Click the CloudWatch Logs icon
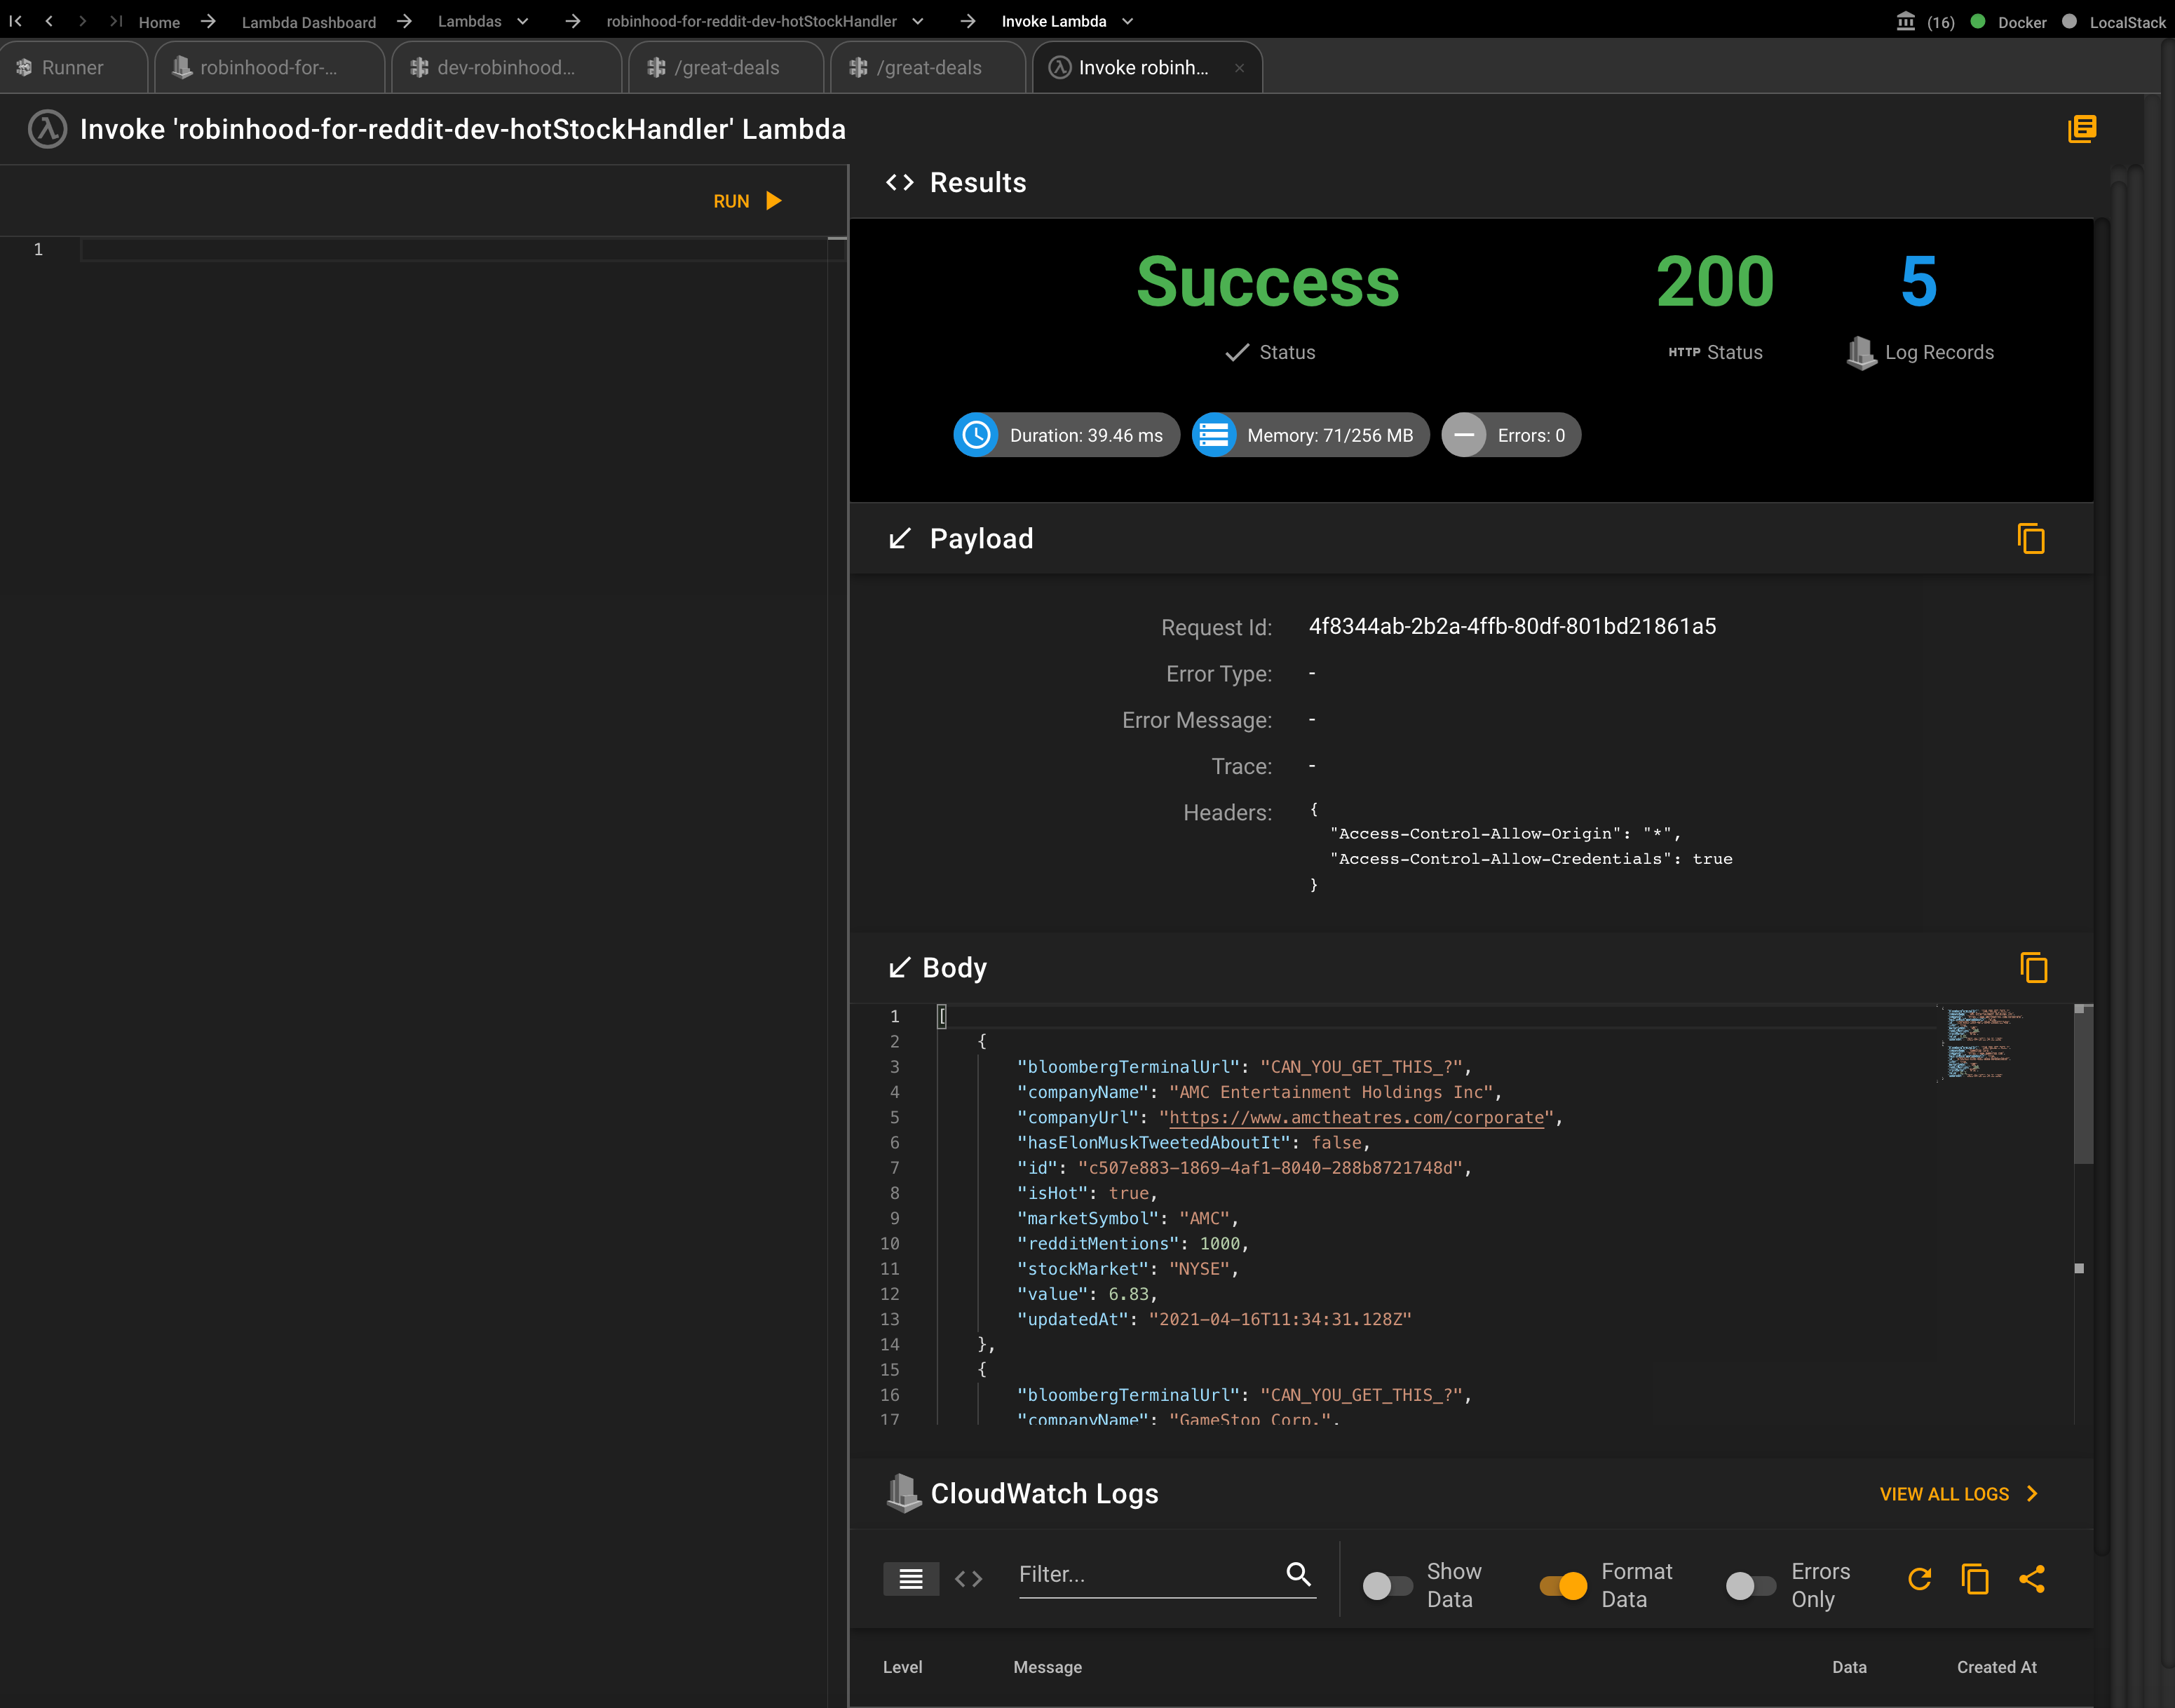 tap(904, 1493)
